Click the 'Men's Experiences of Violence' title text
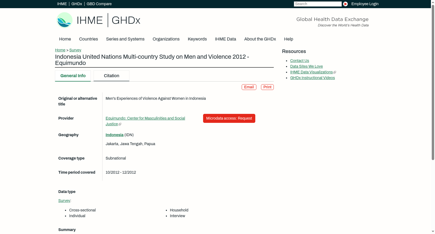This screenshot has width=435, height=234. pos(156,99)
